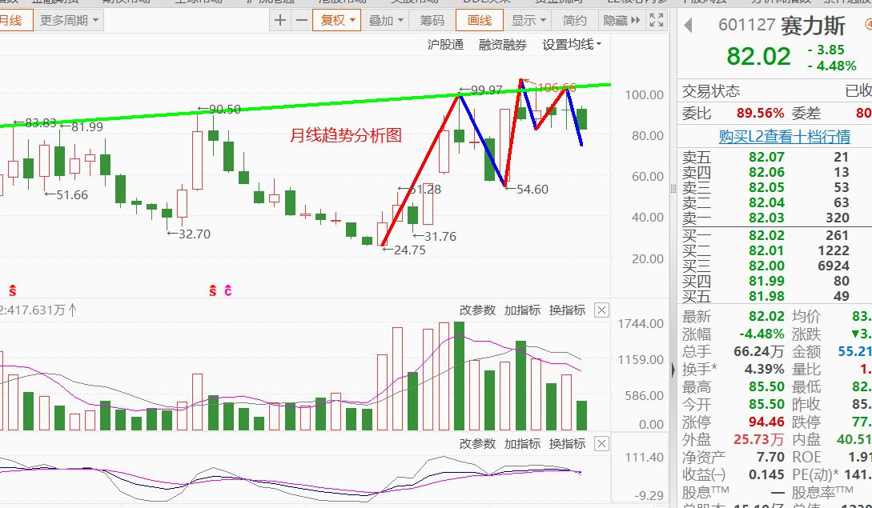Click the 交易状态 label

point(711,91)
